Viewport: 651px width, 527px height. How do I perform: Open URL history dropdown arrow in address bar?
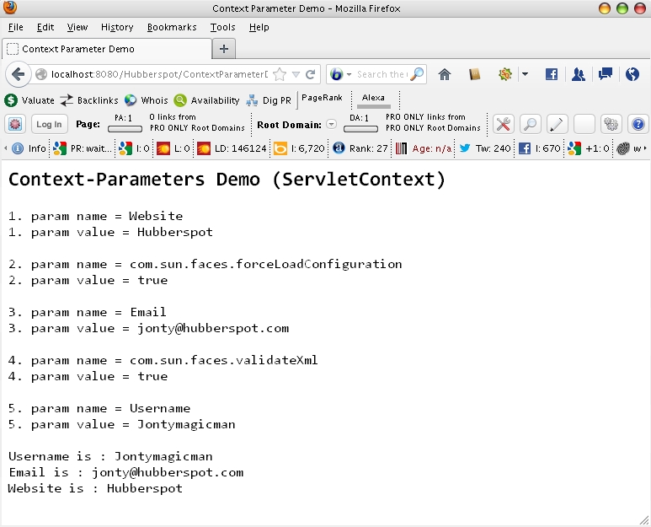pos(296,74)
